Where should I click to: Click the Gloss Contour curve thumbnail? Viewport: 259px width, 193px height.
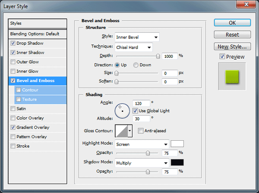coord(122,131)
